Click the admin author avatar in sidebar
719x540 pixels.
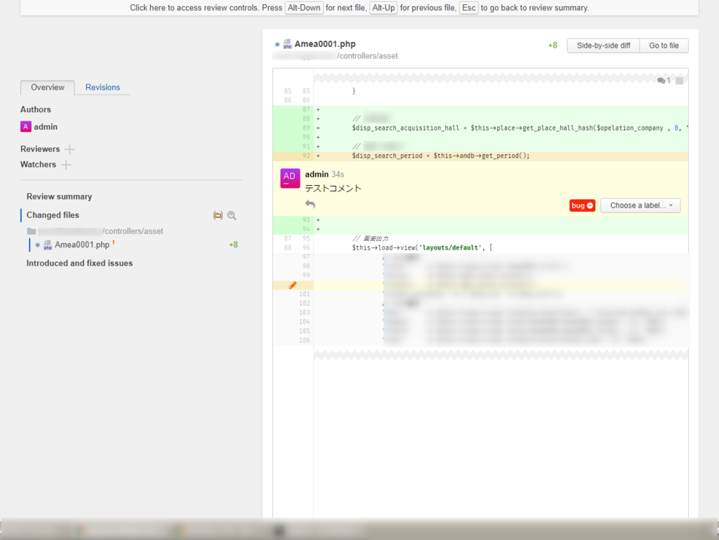26,126
